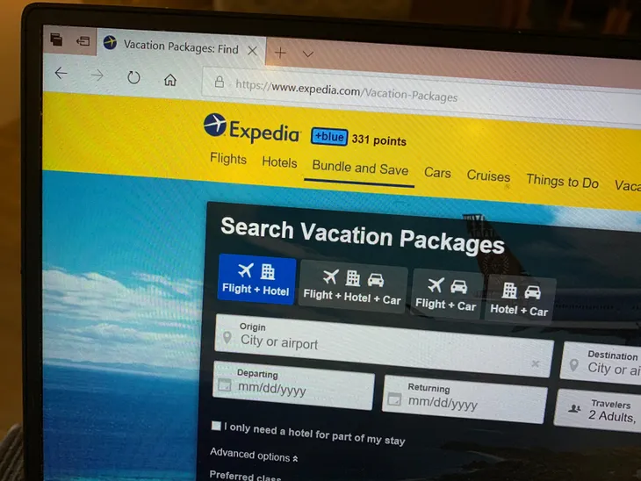
Task: Reload the page with the refresh icon
Action: [133, 77]
